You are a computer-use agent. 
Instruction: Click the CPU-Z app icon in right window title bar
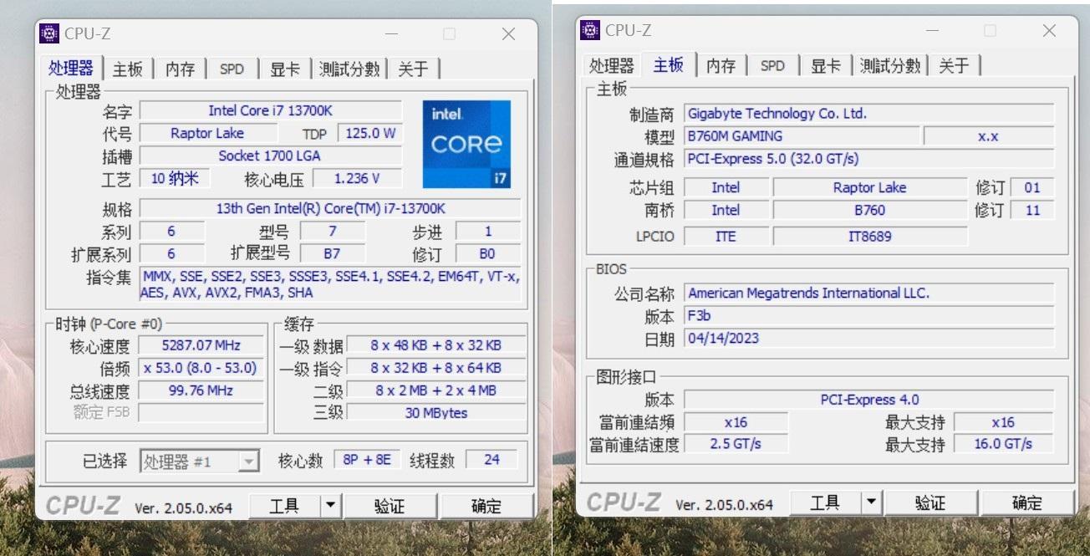click(x=590, y=30)
